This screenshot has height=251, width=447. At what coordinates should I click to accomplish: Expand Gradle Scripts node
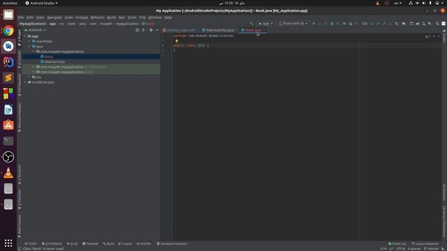[25, 82]
